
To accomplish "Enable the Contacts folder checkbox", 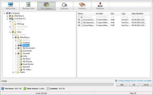I will pos(18,43).
